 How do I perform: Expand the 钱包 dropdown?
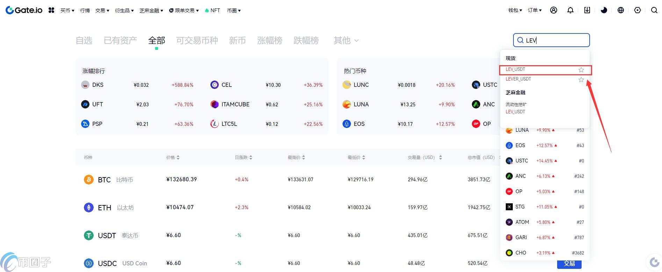[x=515, y=10]
